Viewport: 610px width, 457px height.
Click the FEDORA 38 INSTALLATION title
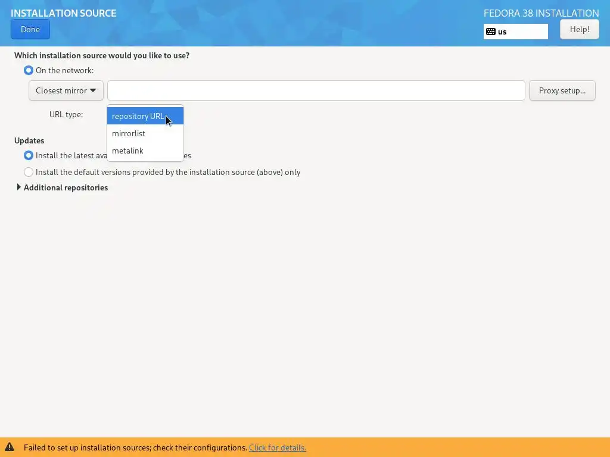click(541, 13)
